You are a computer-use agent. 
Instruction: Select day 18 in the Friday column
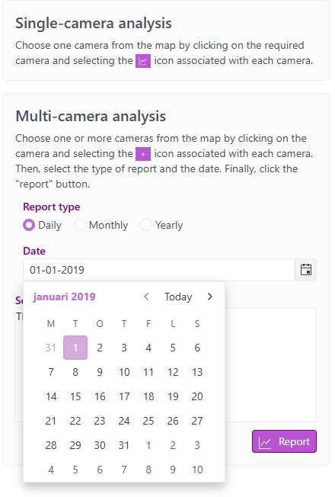coord(148,396)
